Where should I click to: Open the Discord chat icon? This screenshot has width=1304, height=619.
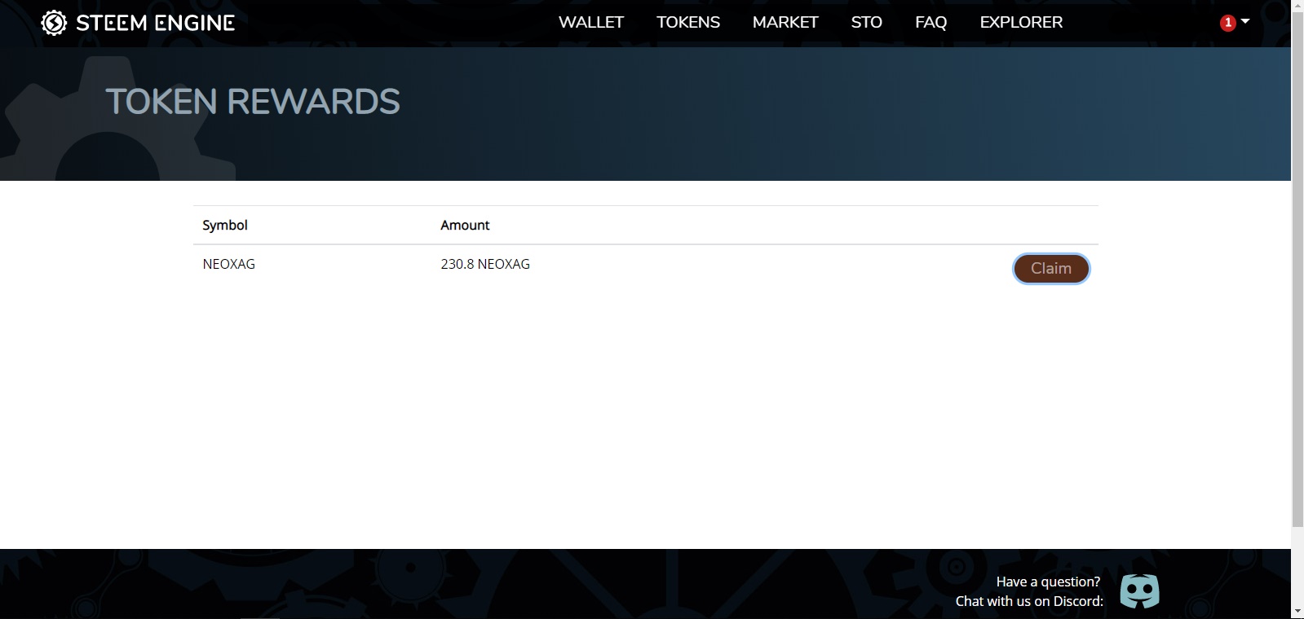1139,591
